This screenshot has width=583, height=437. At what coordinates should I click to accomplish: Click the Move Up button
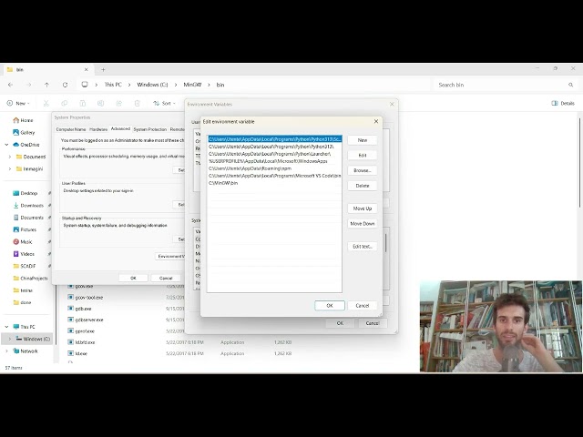tap(363, 208)
